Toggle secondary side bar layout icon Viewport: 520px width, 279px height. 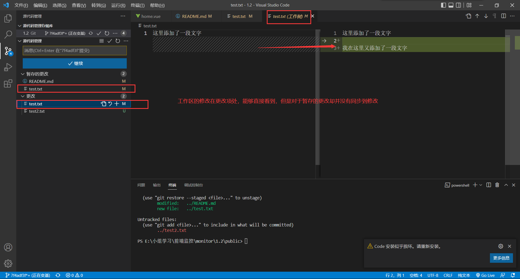point(459,5)
